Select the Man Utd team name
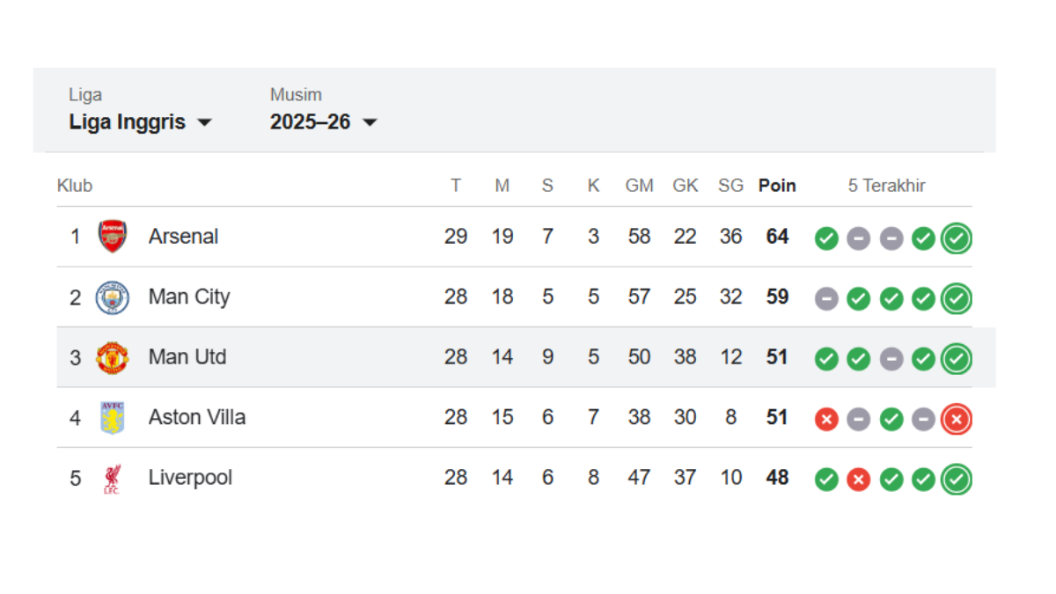This screenshot has width=1056, height=594. (x=187, y=357)
